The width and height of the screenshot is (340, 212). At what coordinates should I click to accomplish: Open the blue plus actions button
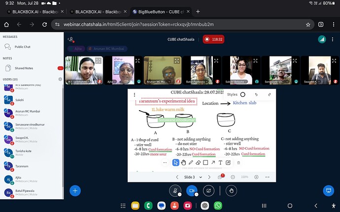pos(75,191)
